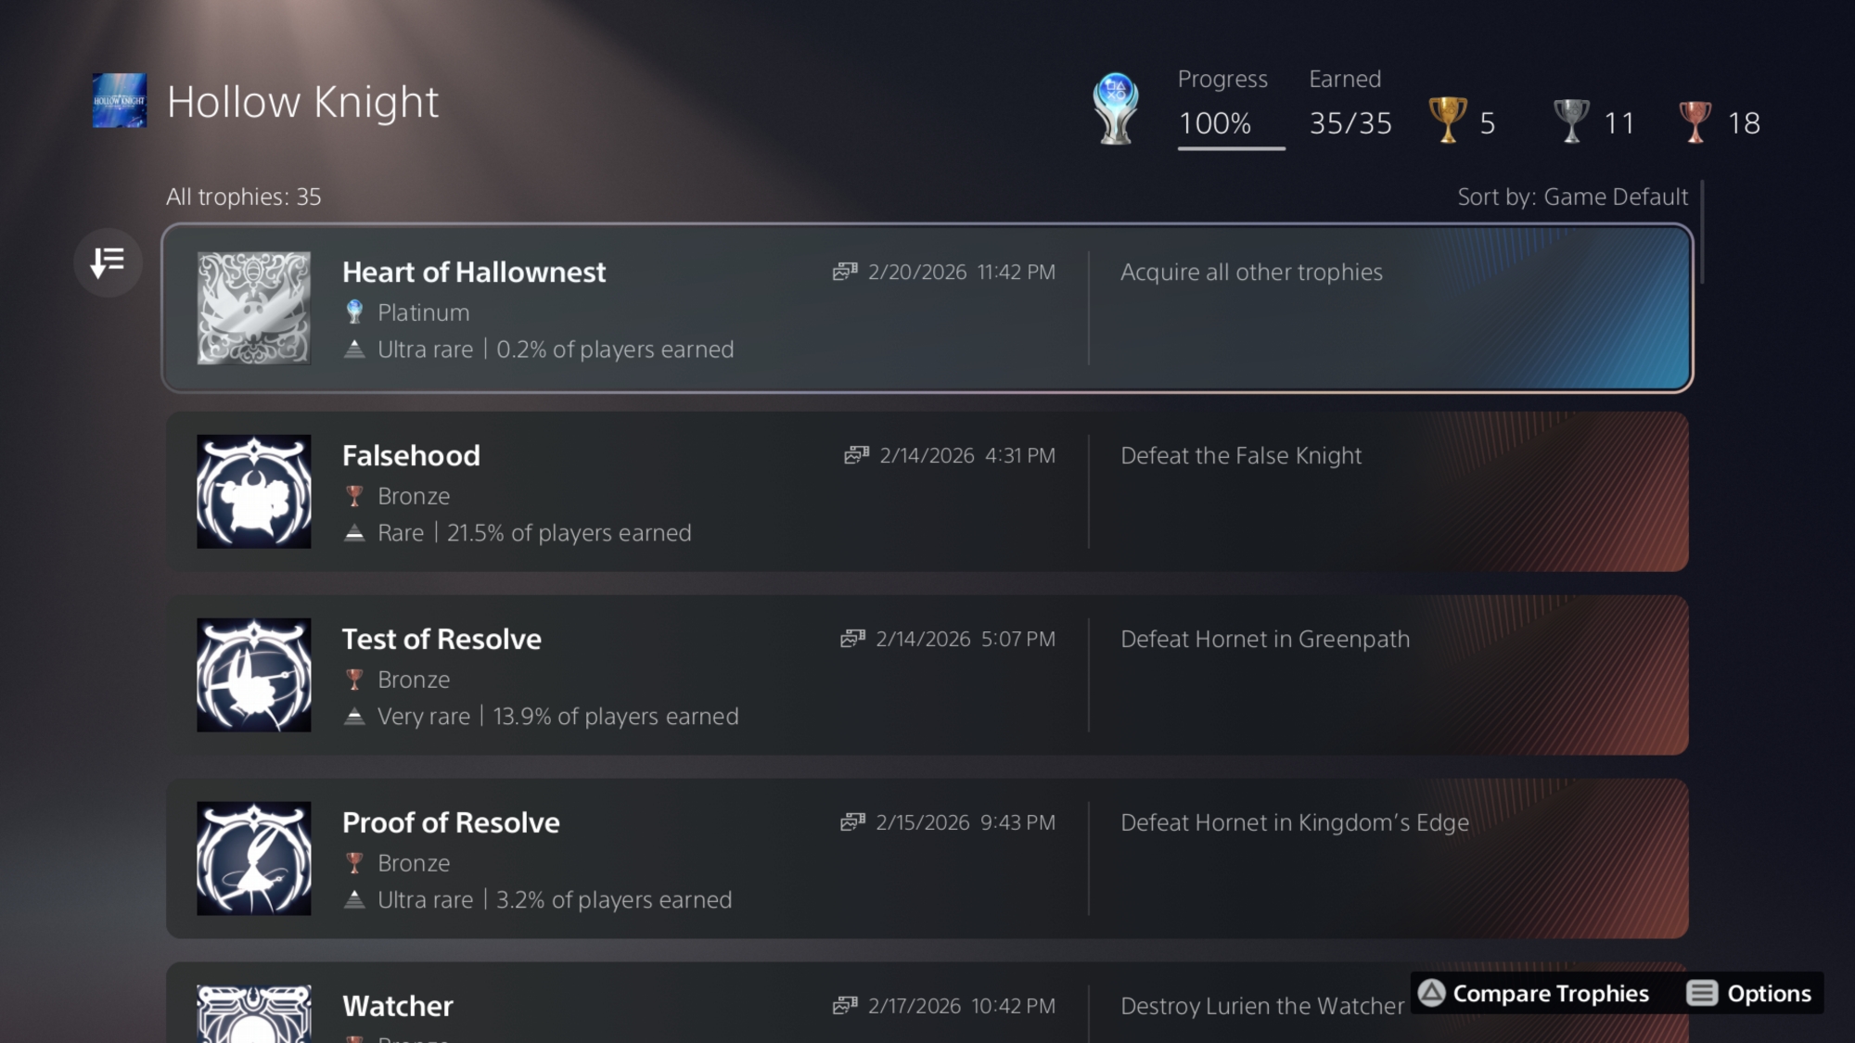Open the Falsehood trophy image
The height and width of the screenshot is (1043, 1855).
254,491
